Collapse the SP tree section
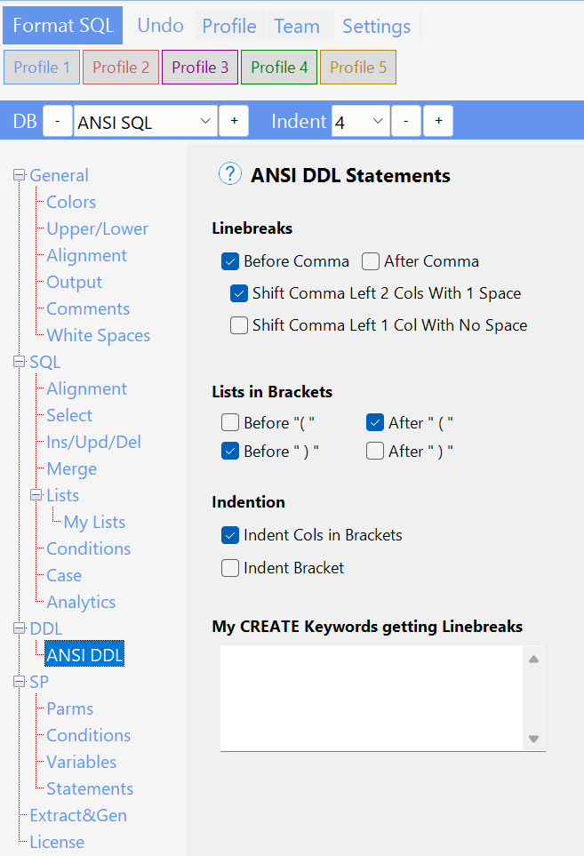The image size is (584, 856). click(x=20, y=681)
